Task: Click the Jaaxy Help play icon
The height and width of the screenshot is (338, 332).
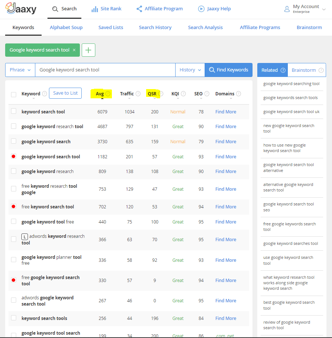Action: coord(201,9)
